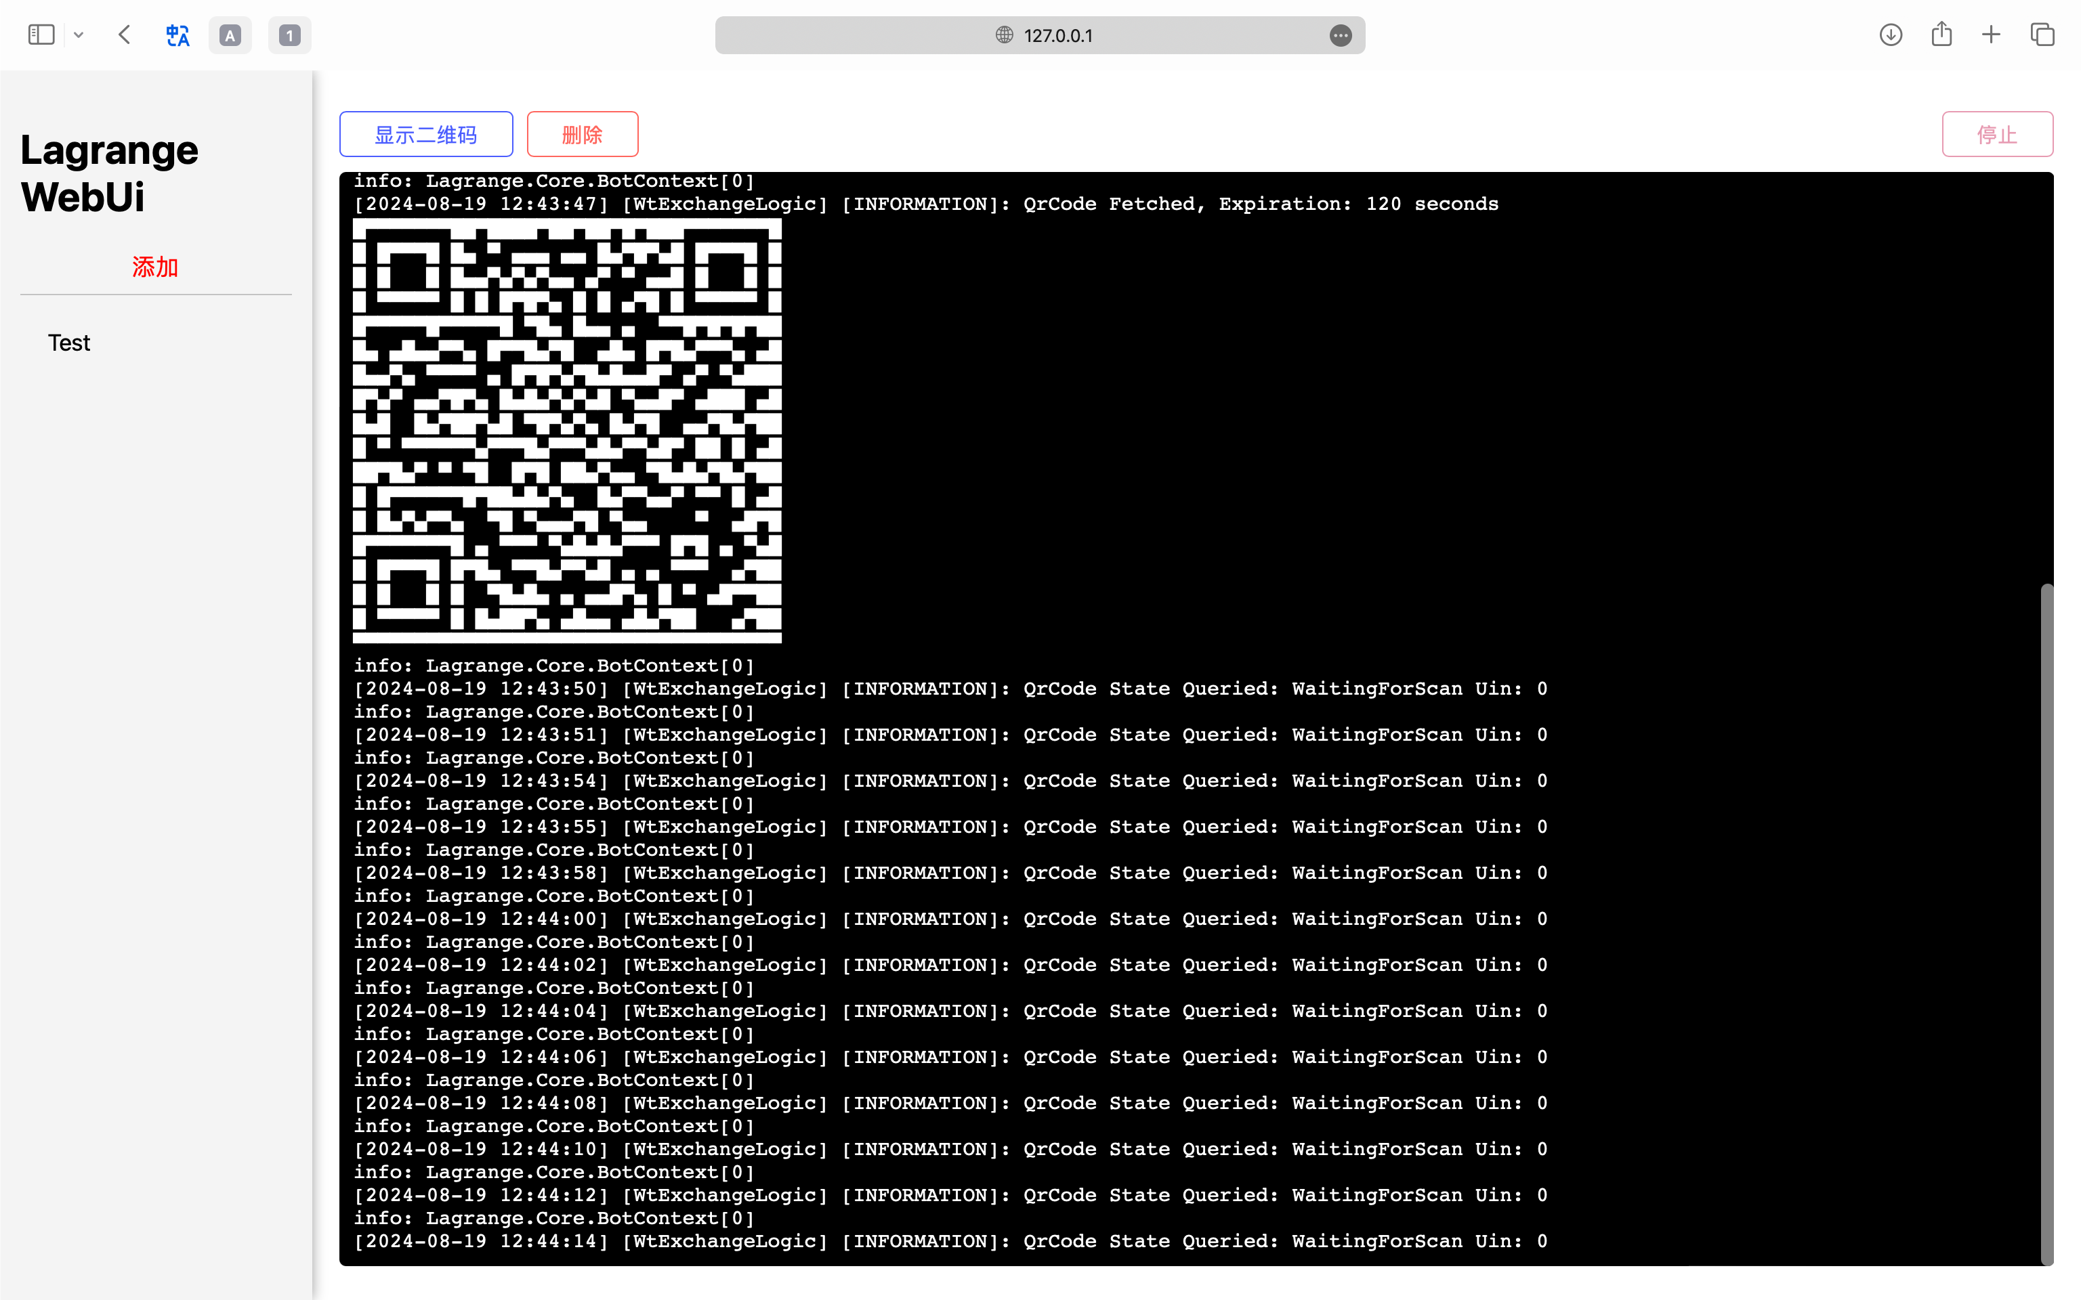2081x1300 pixels.
Task: Show the tab overview icon
Action: tap(2042, 35)
